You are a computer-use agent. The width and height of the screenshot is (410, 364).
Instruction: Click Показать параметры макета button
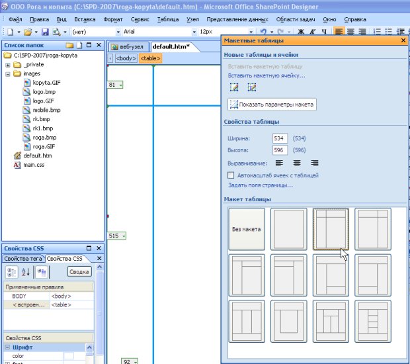(271, 105)
